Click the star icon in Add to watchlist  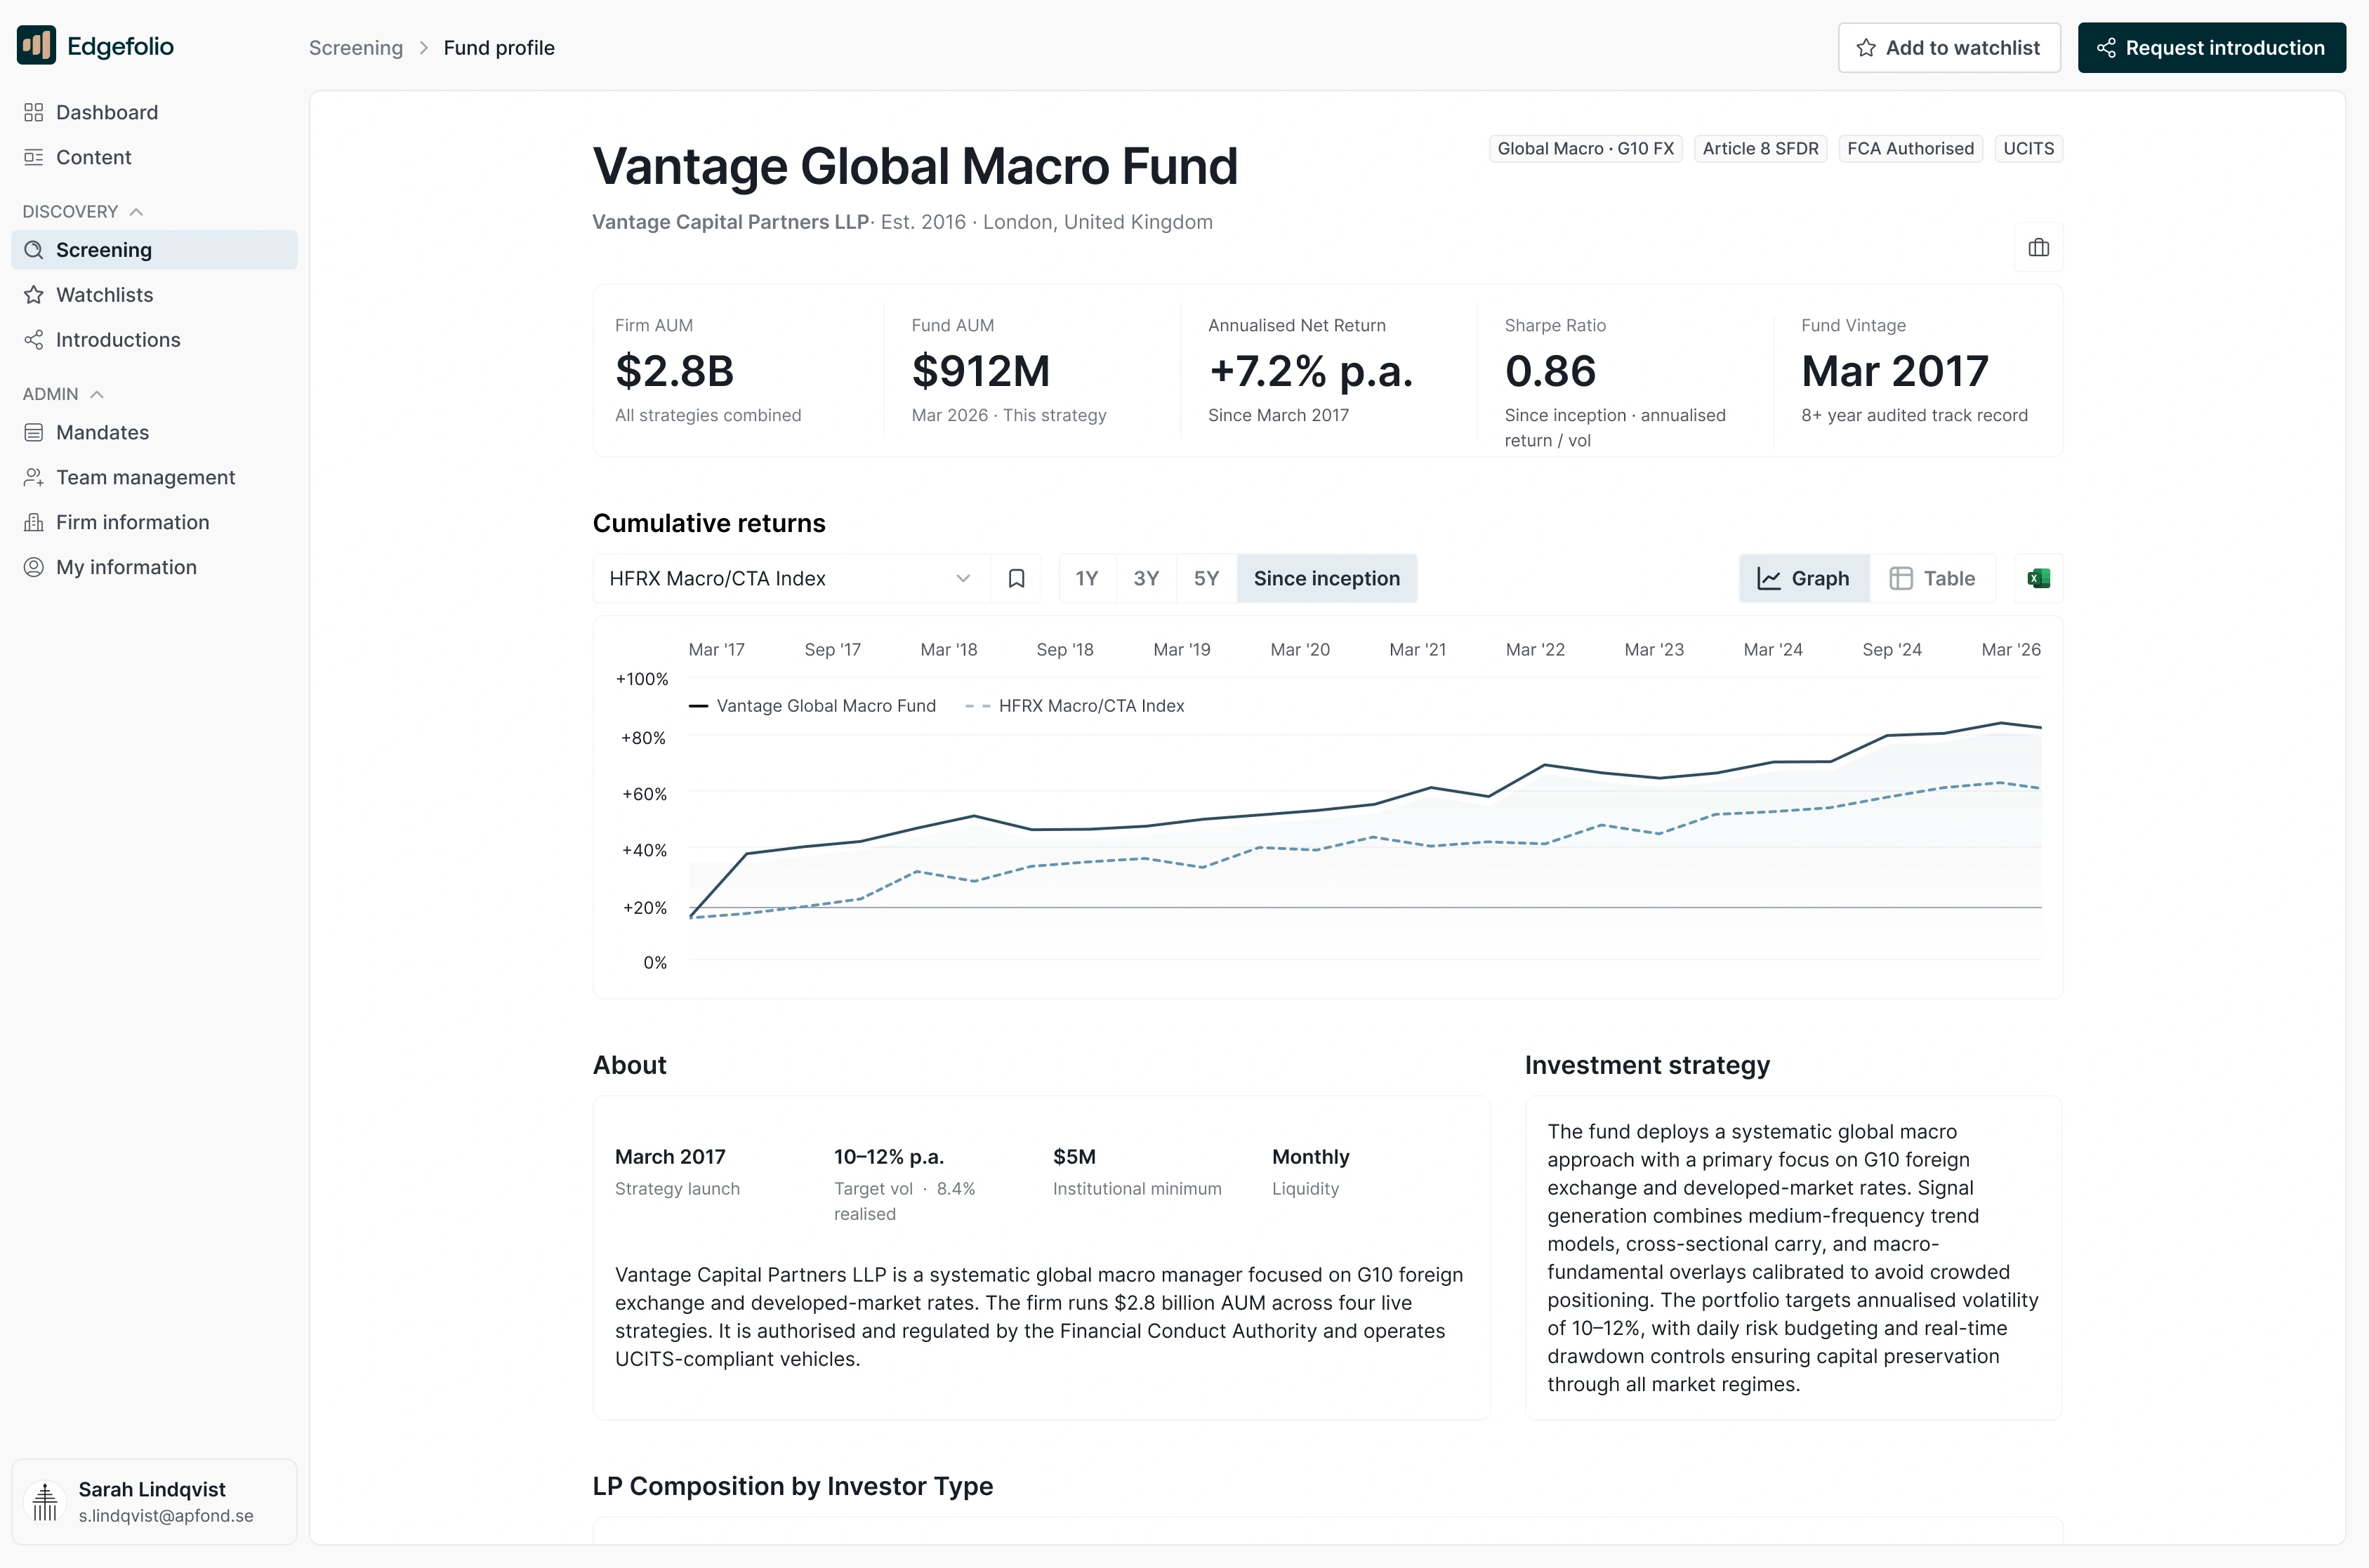[x=1866, y=48]
